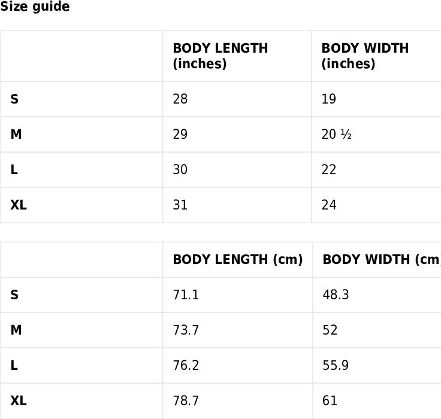Screen dimensions: 441x419
Task: Select the 55.9 cm body width cell
Action: click(336, 366)
